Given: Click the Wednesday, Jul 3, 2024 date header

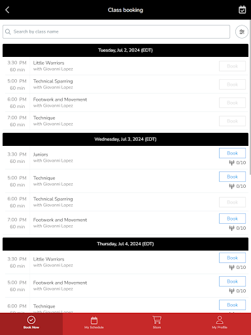Looking at the screenshot, I should tap(125, 139).
